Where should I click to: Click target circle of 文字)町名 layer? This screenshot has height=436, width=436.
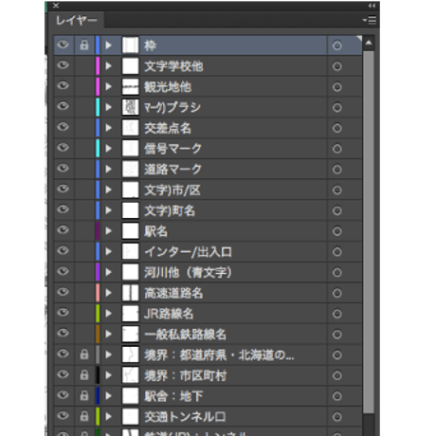337,210
